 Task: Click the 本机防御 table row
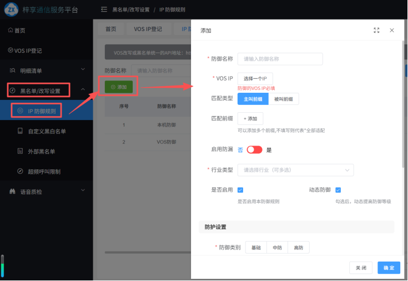148,125
